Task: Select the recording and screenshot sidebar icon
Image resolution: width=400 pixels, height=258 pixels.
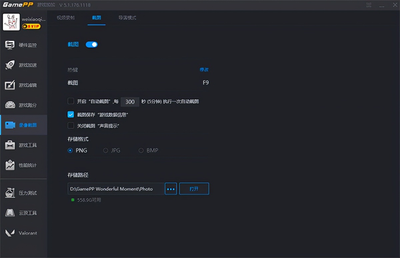Action: click(23, 125)
